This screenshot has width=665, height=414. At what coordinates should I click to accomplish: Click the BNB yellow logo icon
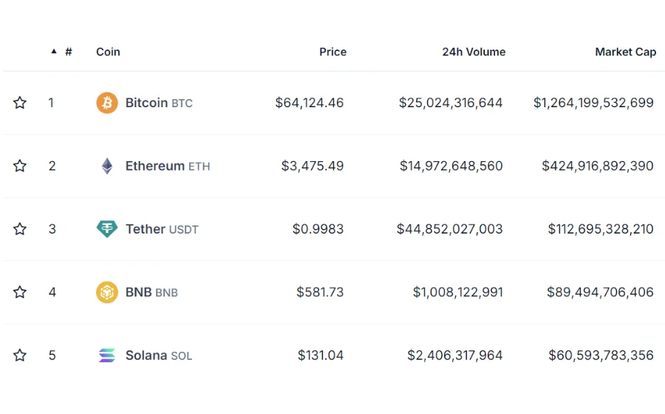[x=107, y=292]
